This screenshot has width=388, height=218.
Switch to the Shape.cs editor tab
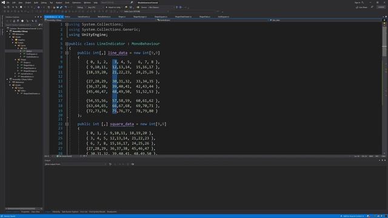tap(122, 17)
